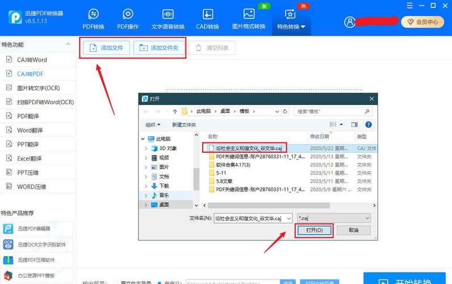Open dialog help question mark icon

(369, 124)
